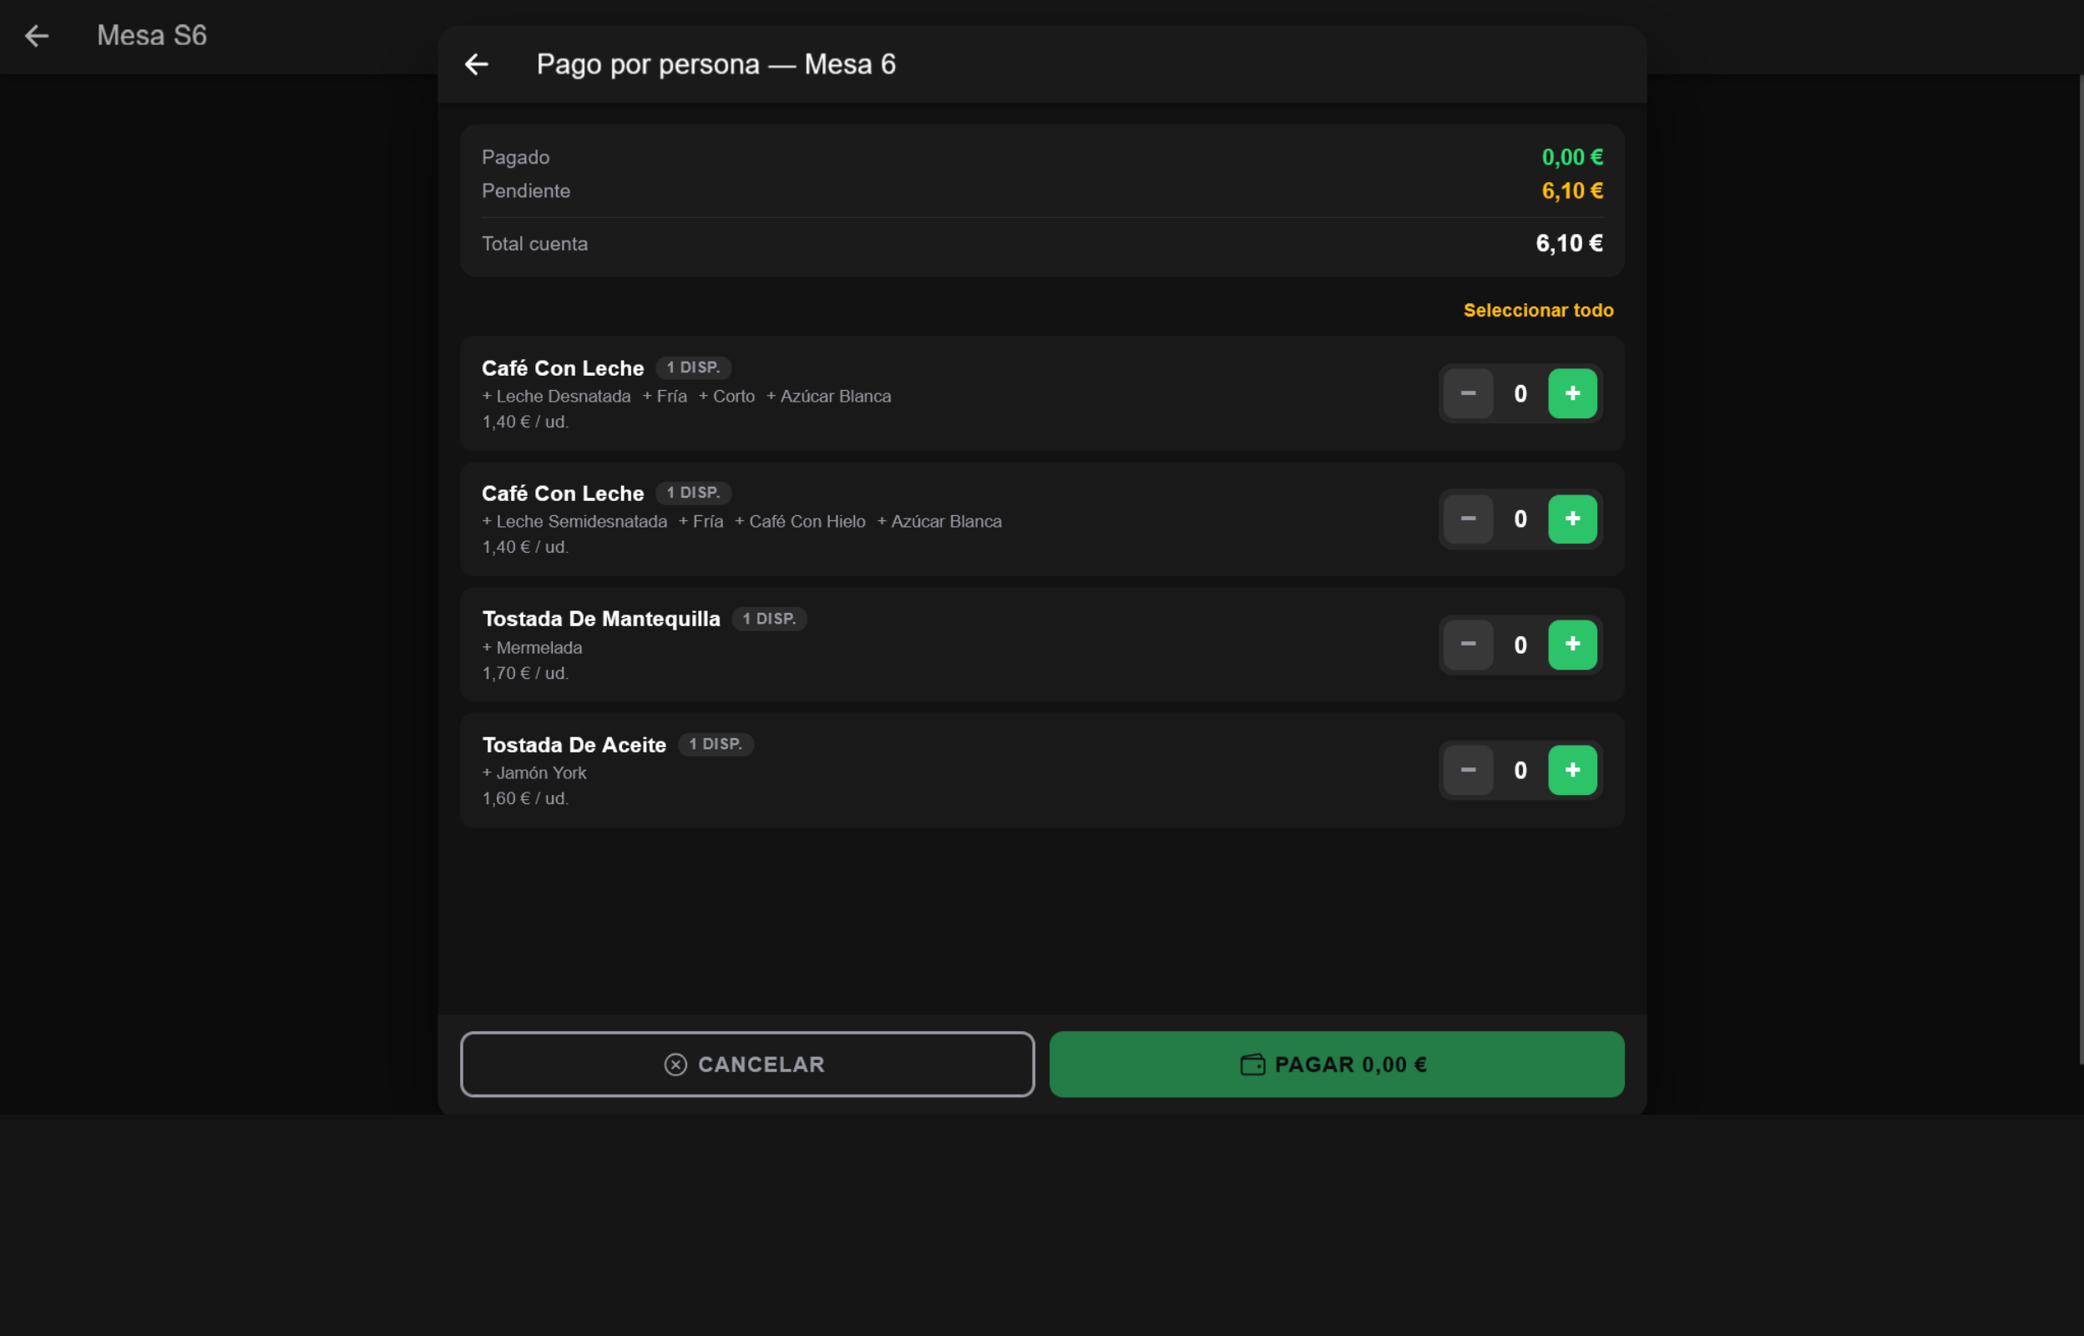This screenshot has width=2084, height=1336.
Task: Increase Tostada De Mantequilla quantity
Action: 1572,645
